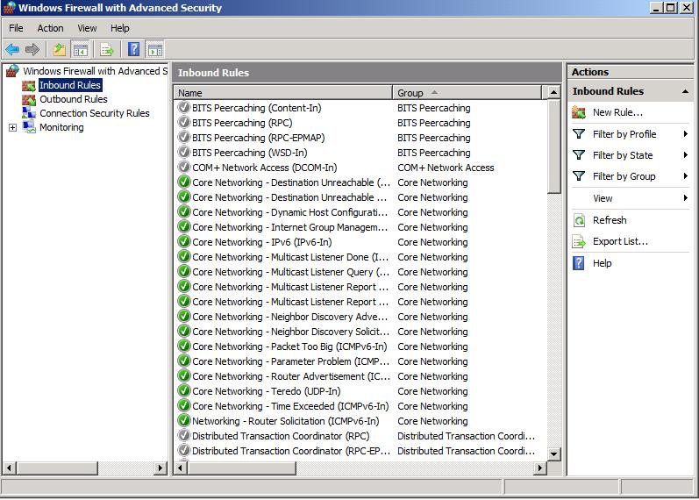
Task: Click the Filter by Group funnel icon
Action: (x=579, y=175)
